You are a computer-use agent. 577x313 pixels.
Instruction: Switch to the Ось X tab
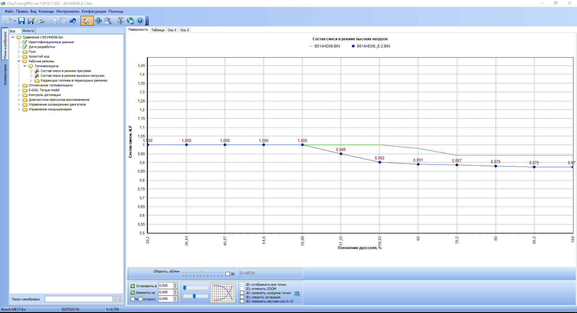[x=172, y=30]
